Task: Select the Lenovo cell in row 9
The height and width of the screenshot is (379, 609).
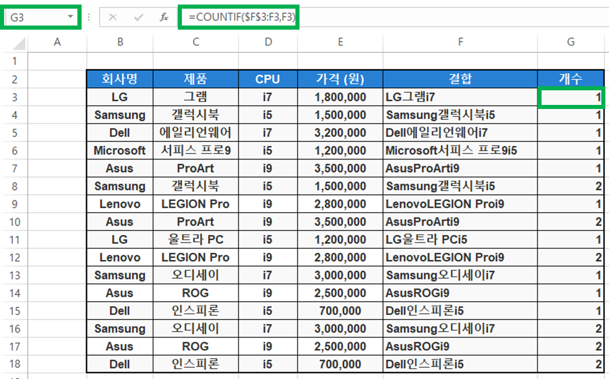Action: [x=120, y=204]
